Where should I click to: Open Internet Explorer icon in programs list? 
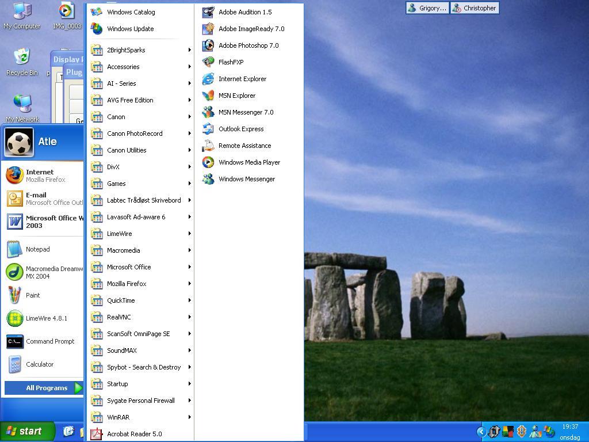point(208,79)
